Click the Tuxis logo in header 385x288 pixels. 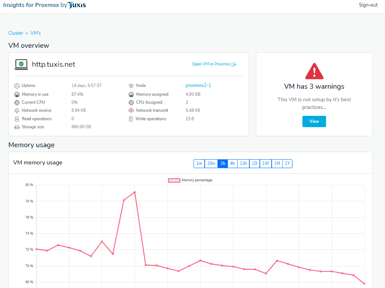(77, 5)
